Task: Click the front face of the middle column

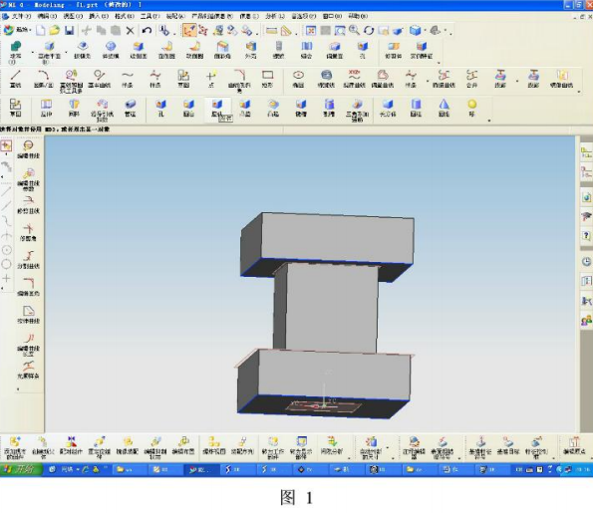Action: pos(332,308)
